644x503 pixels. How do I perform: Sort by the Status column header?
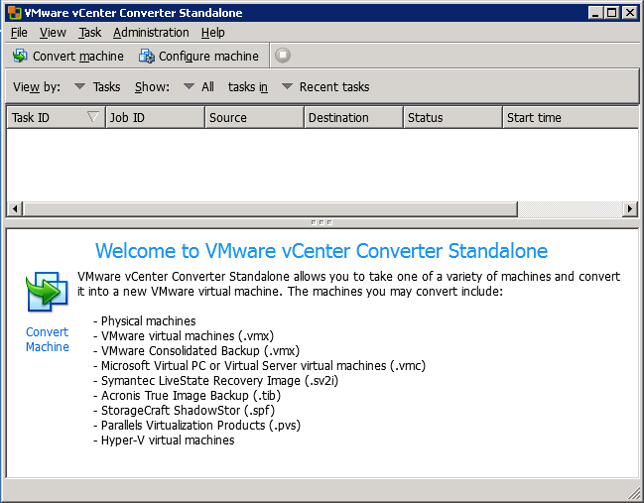[x=452, y=117]
